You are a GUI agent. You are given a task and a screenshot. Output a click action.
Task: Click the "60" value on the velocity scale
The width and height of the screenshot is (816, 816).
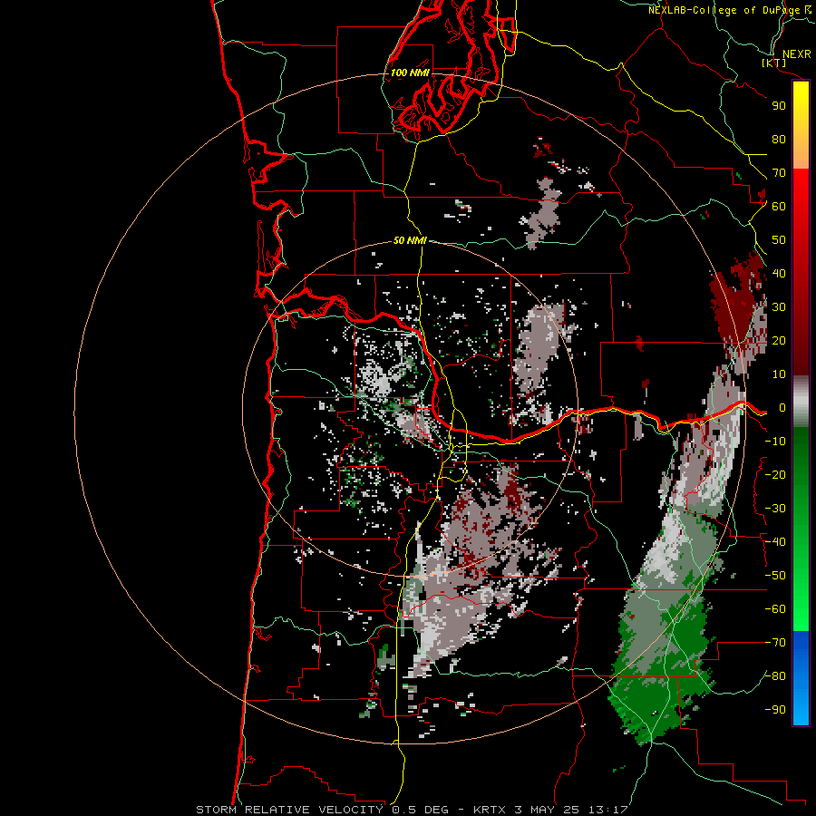click(x=779, y=207)
